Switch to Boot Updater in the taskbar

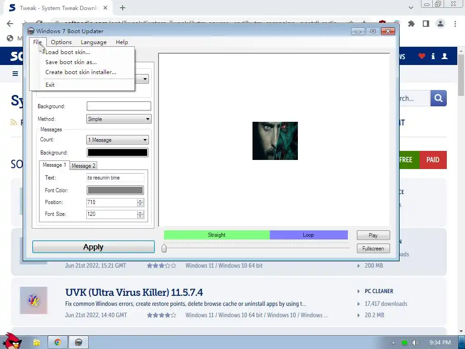click(78, 343)
